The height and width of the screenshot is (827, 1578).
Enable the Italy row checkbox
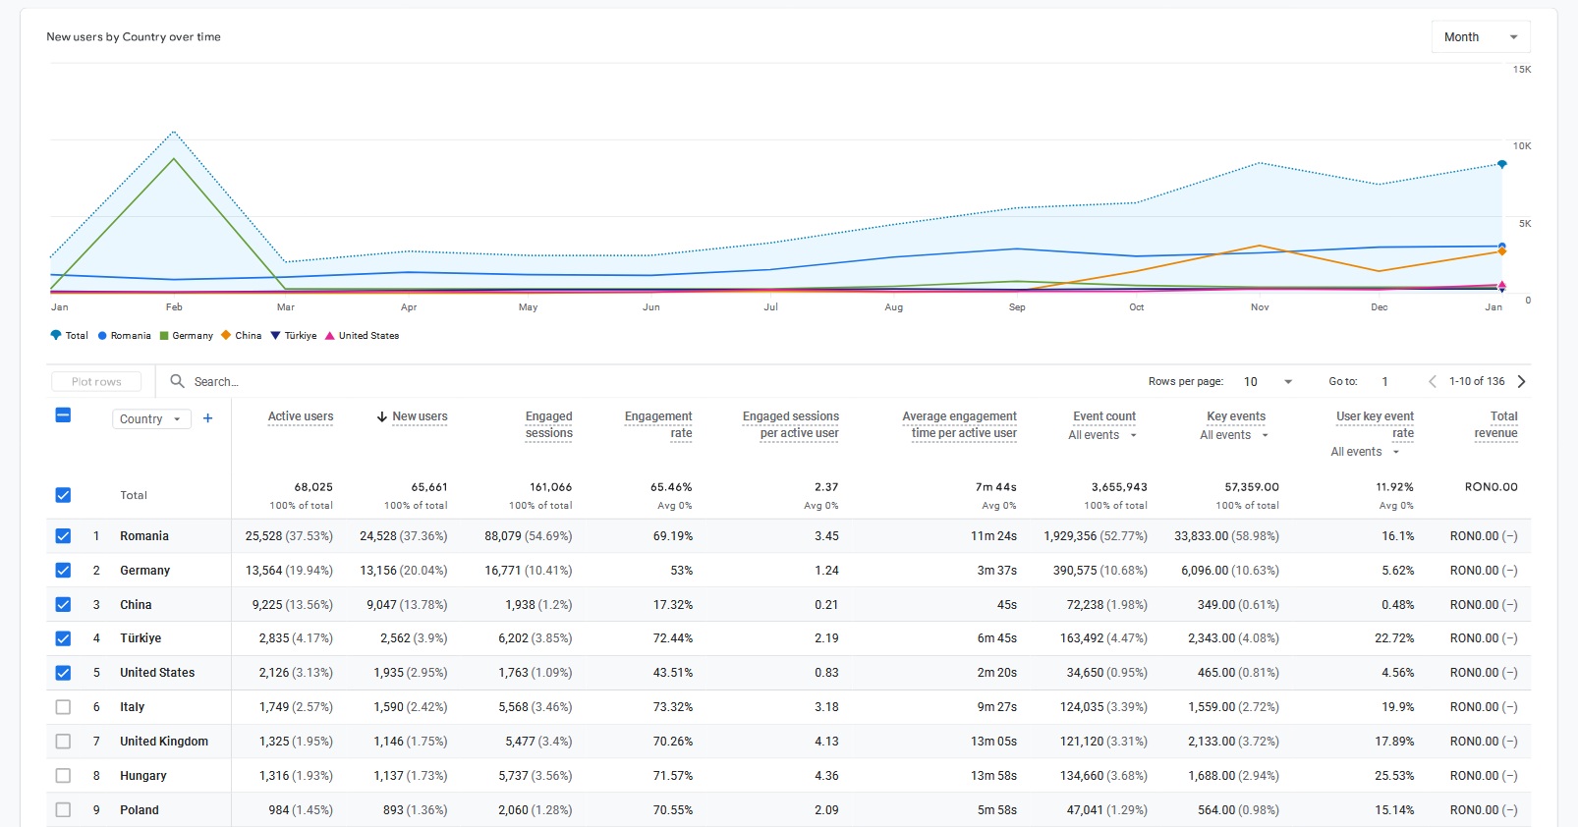tap(63, 707)
